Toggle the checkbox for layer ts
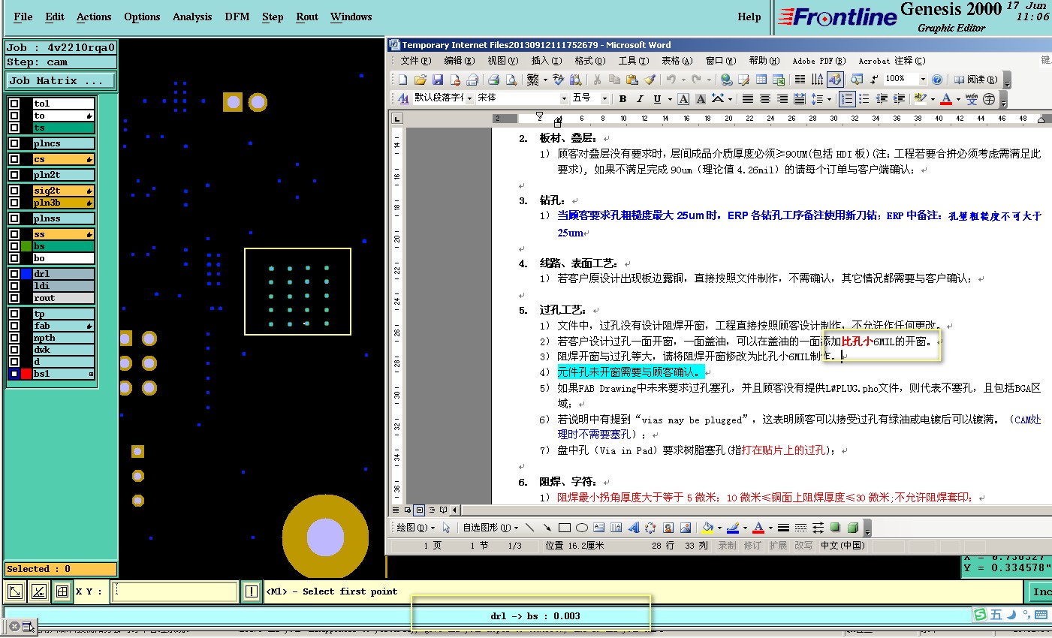This screenshot has height=638, width=1052. point(14,128)
